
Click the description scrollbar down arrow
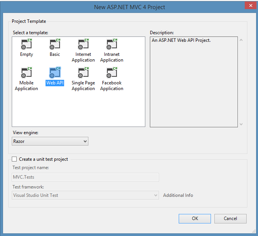[241, 124]
